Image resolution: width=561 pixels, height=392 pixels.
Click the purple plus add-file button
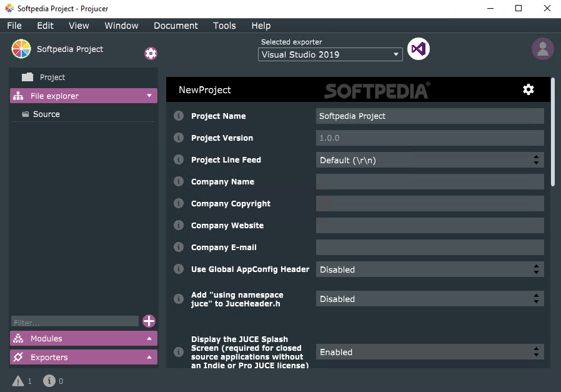point(149,321)
